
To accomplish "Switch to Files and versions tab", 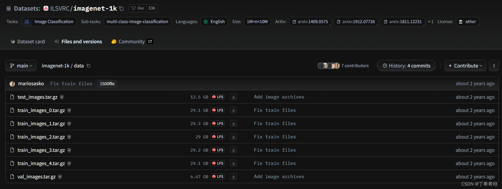I will tap(78, 42).
